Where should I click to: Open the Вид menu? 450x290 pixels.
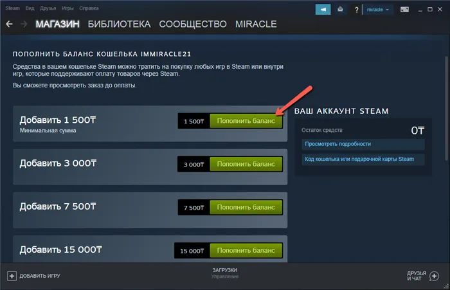point(30,8)
